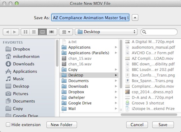Select column view button
Image resolution: width=181 pixels, height=132 pixels.
pos(42,32)
